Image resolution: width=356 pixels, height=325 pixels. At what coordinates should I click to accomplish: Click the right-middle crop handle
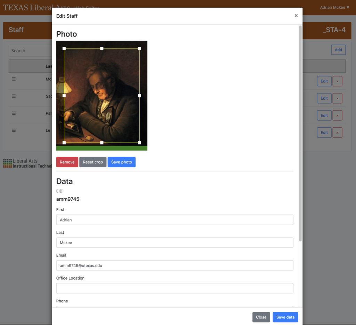(x=139, y=96)
